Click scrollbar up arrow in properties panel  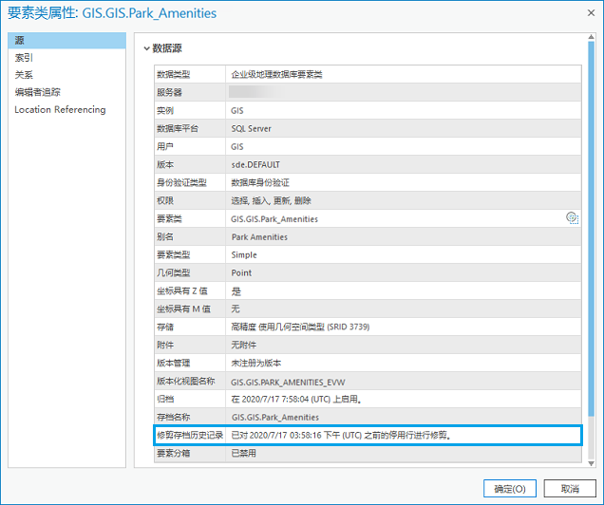pos(592,37)
